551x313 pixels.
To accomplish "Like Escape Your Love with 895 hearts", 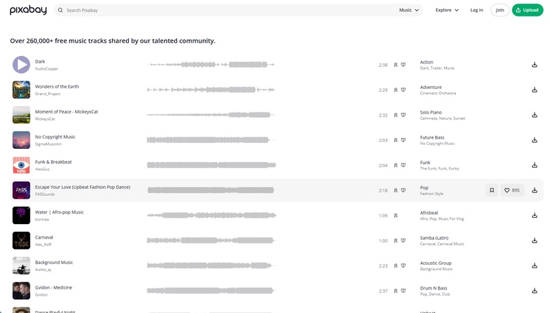I will click(x=512, y=190).
